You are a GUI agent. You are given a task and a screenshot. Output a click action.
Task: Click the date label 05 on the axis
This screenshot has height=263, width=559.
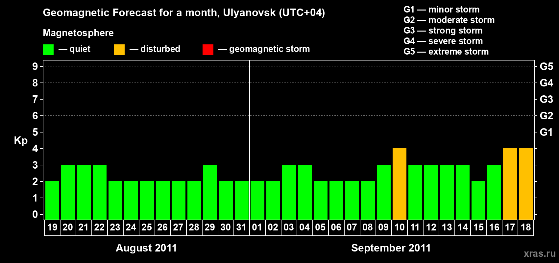[320, 227]
